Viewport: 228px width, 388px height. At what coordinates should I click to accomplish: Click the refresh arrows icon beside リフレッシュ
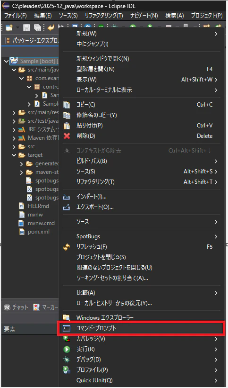tap(67, 247)
